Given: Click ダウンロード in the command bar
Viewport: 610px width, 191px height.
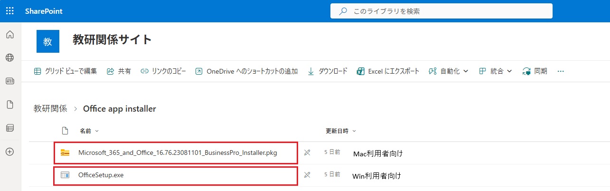Looking at the screenshot, I should coord(328,71).
